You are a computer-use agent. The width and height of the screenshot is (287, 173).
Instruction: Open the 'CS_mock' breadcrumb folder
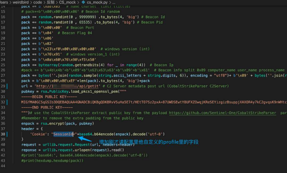coord(67,2)
